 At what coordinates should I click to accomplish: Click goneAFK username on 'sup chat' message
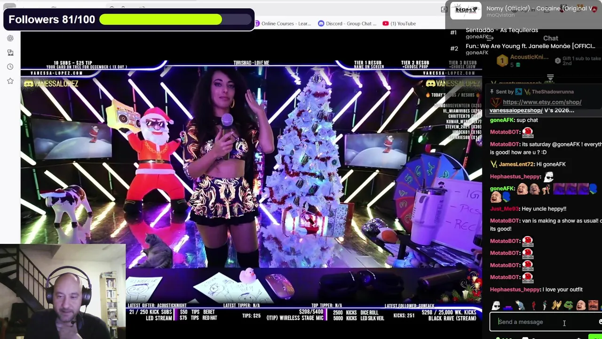click(x=502, y=120)
